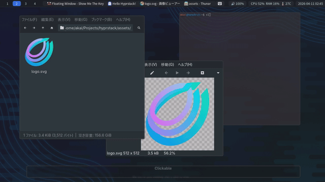325x182 pixels.
Task: Start slideshow play button in viewer
Action: coord(177,73)
